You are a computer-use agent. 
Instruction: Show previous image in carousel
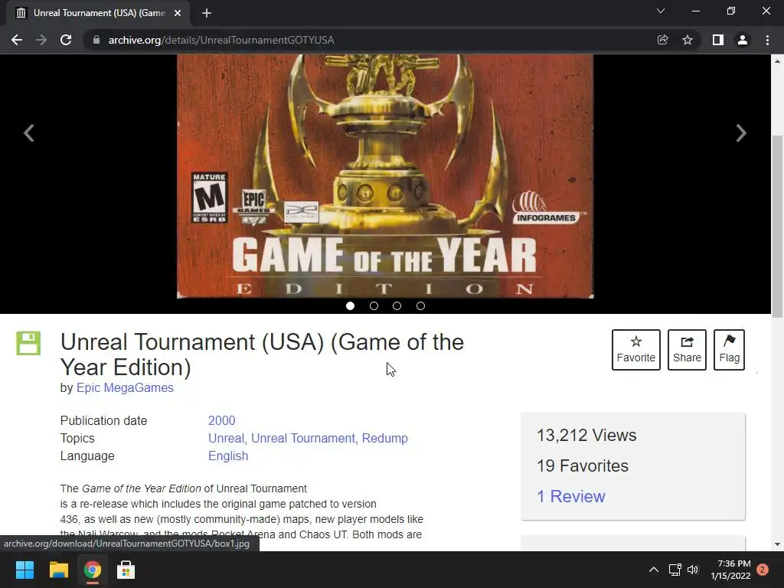tap(29, 133)
